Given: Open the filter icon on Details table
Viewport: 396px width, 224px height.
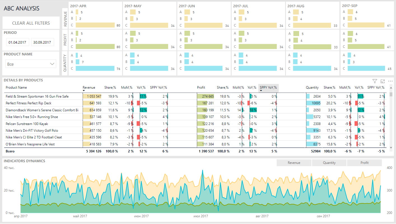Looking at the screenshot, I should (x=375, y=81).
